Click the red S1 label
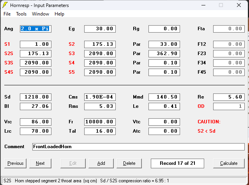 coord(7,44)
